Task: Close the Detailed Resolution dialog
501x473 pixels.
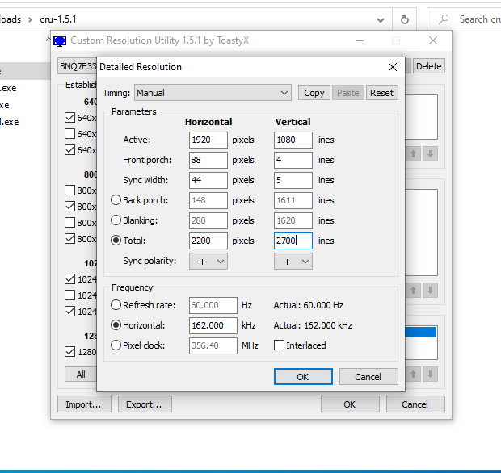Action: pyautogui.click(x=393, y=67)
